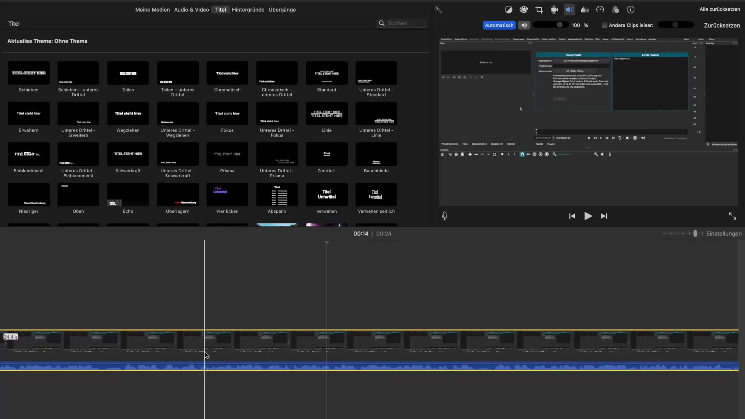Select the Oben title thumbnail
Image resolution: width=745 pixels, height=419 pixels.
point(78,194)
